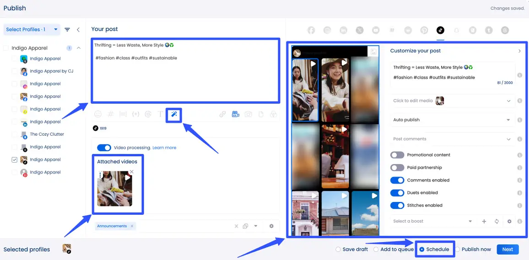The width and height of the screenshot is (529, 260).
Task: Click the video camera upload icon
Action: click(x=235, y=114)
